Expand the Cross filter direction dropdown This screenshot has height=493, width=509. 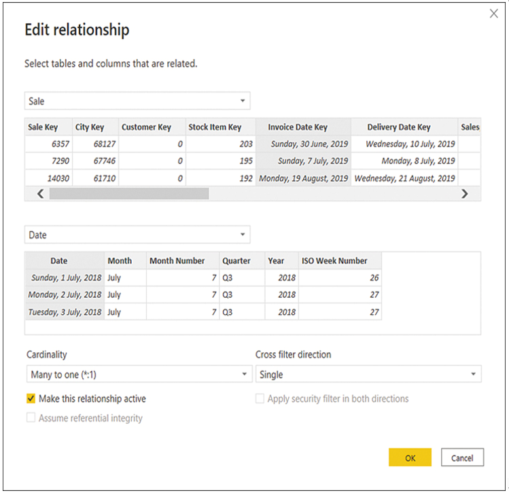[x=368, y=374]
